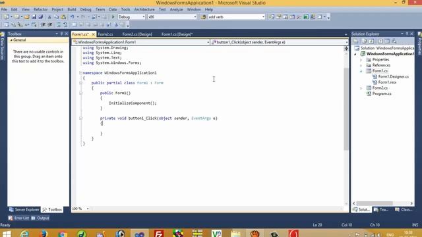Click the View Code icon in Solution Explorer toolbar
Image resolution: width=422 pixels, height=237 pixels.
[x=380, y=41]
